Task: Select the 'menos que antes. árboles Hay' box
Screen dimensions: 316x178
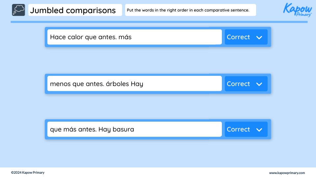Action: (134, 83)
